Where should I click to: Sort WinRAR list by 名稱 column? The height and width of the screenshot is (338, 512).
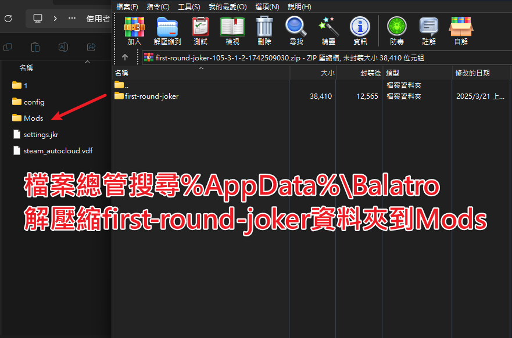tap(201, 73)
